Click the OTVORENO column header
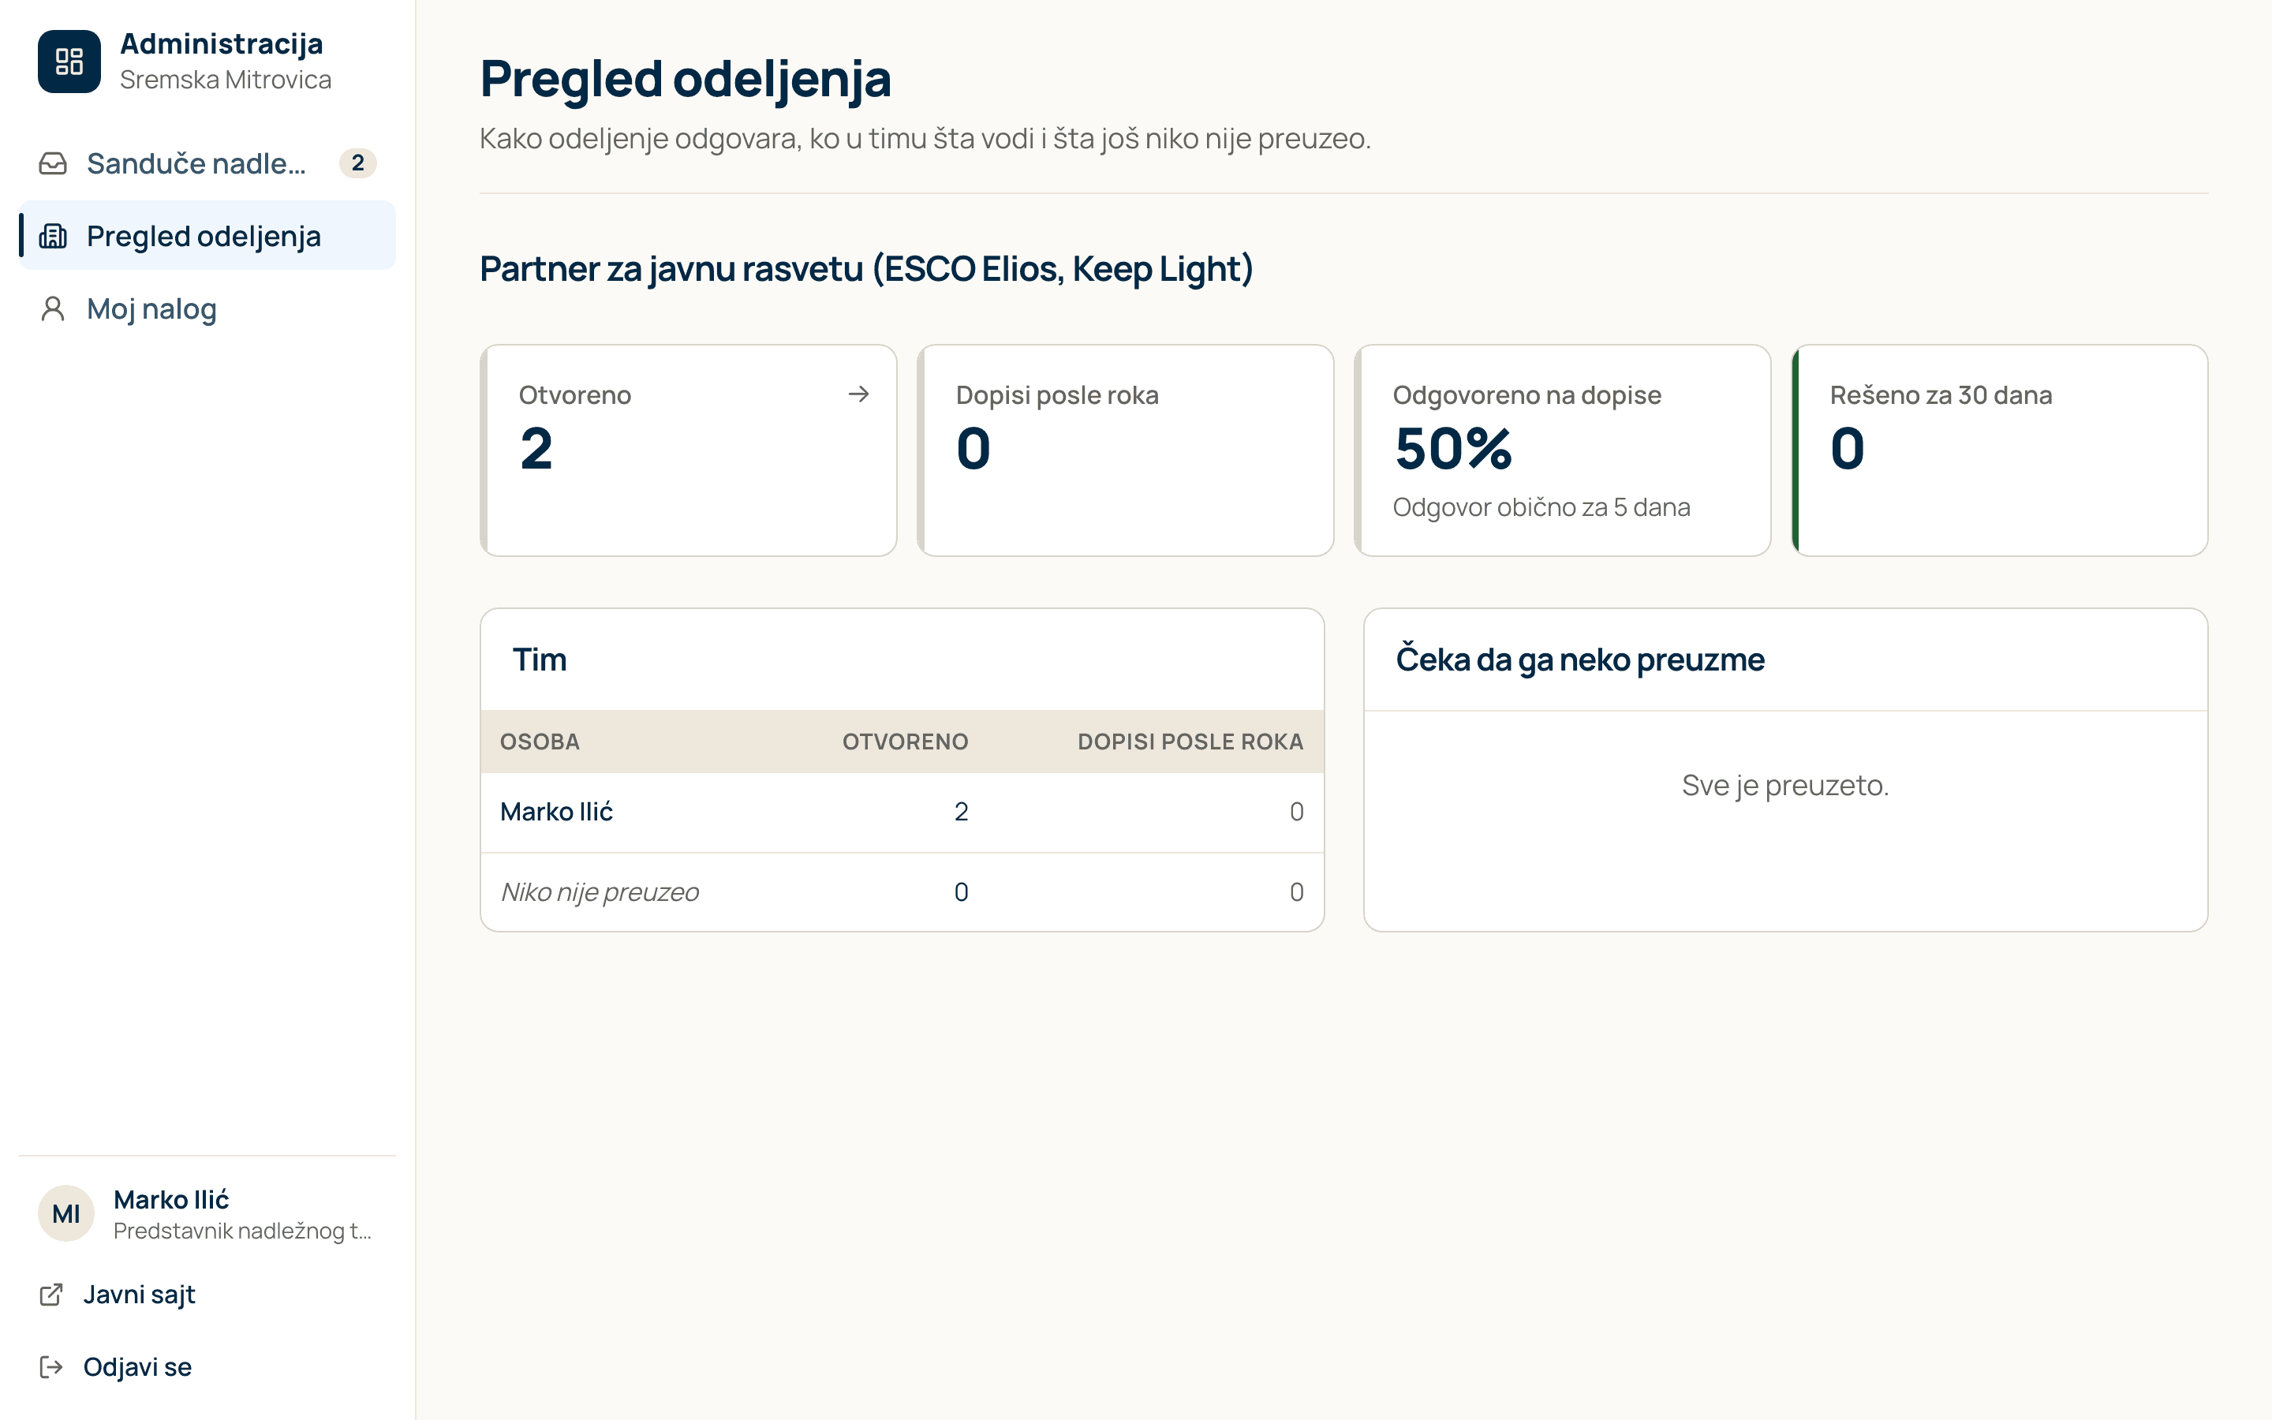 905,741
